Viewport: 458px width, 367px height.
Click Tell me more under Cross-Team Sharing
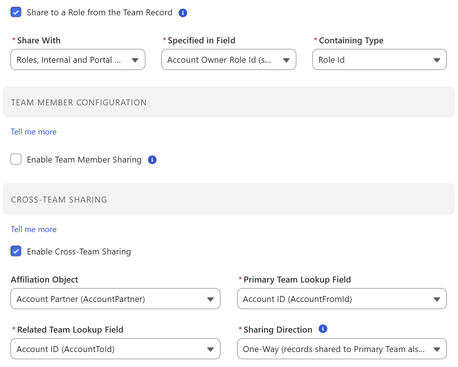click(x=34, y=229)
